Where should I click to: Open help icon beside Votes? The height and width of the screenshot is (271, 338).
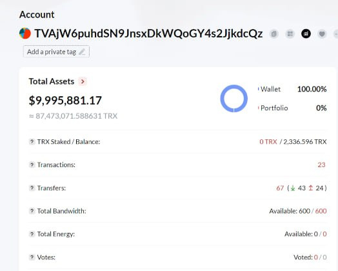click(32, 257)
